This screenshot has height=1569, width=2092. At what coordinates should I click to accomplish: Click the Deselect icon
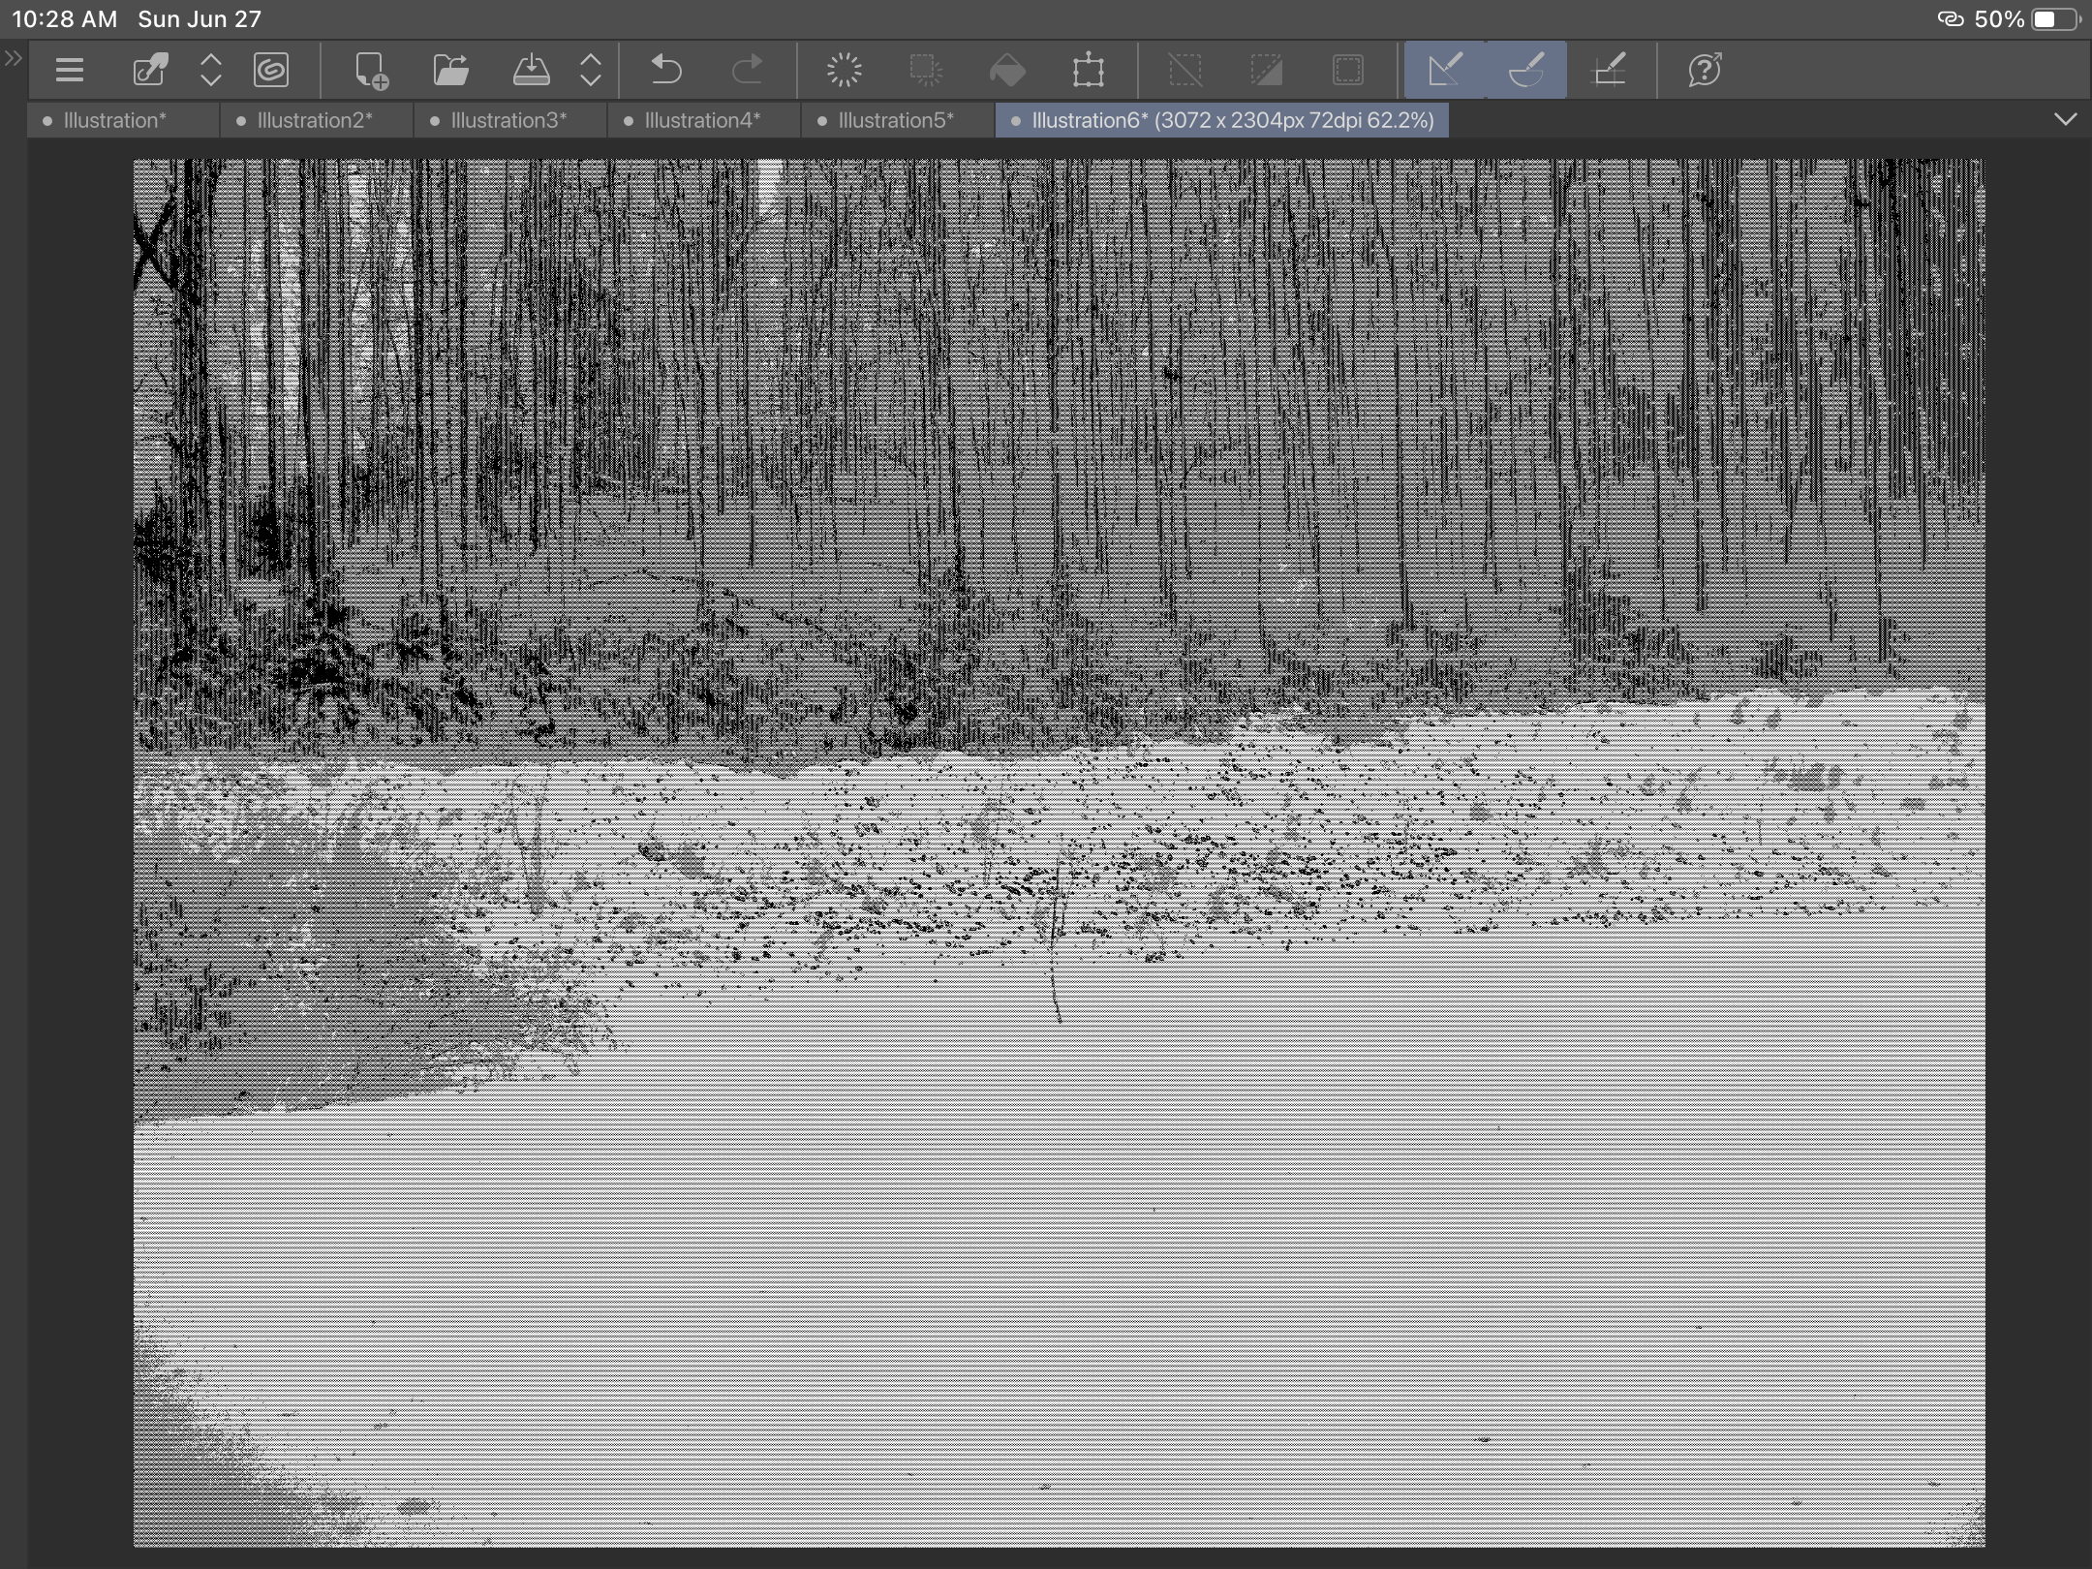tap(1185, 70)
